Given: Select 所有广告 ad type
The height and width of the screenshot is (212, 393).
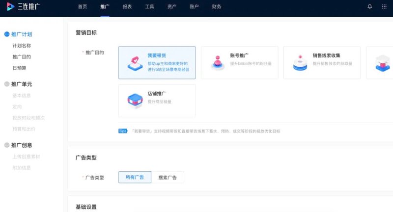Looking at the screenshot, I should coord(135,177).
